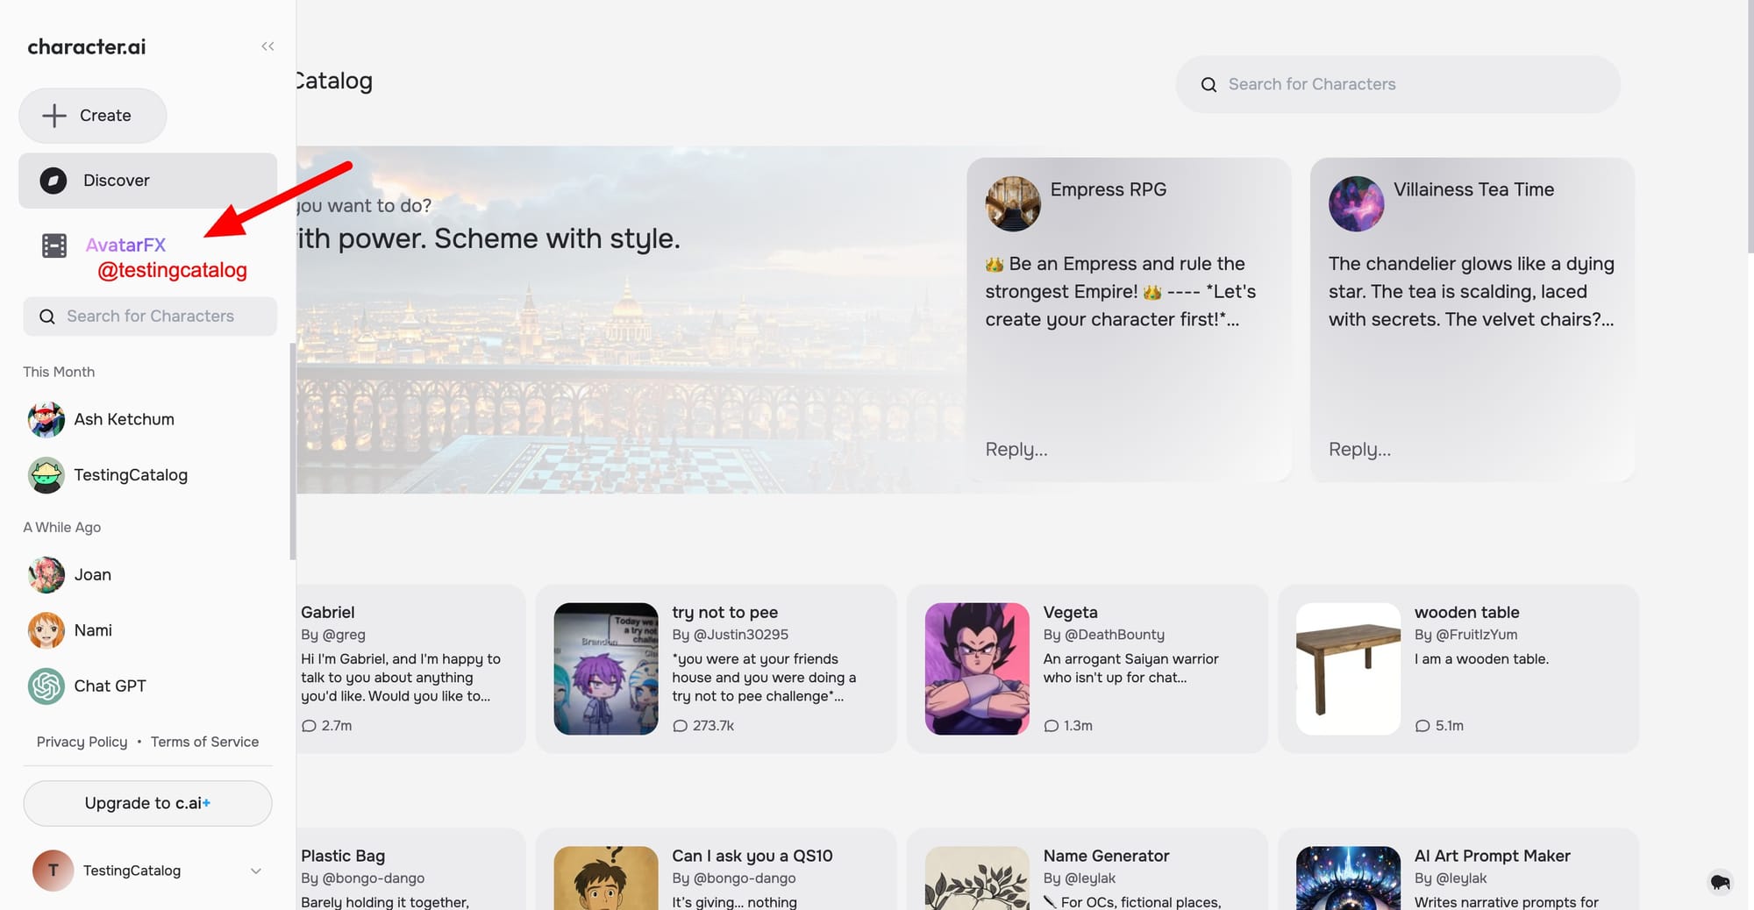Click Reply field on Empress RPG card
This screenshot has width=1754, height=910.
1016,450
